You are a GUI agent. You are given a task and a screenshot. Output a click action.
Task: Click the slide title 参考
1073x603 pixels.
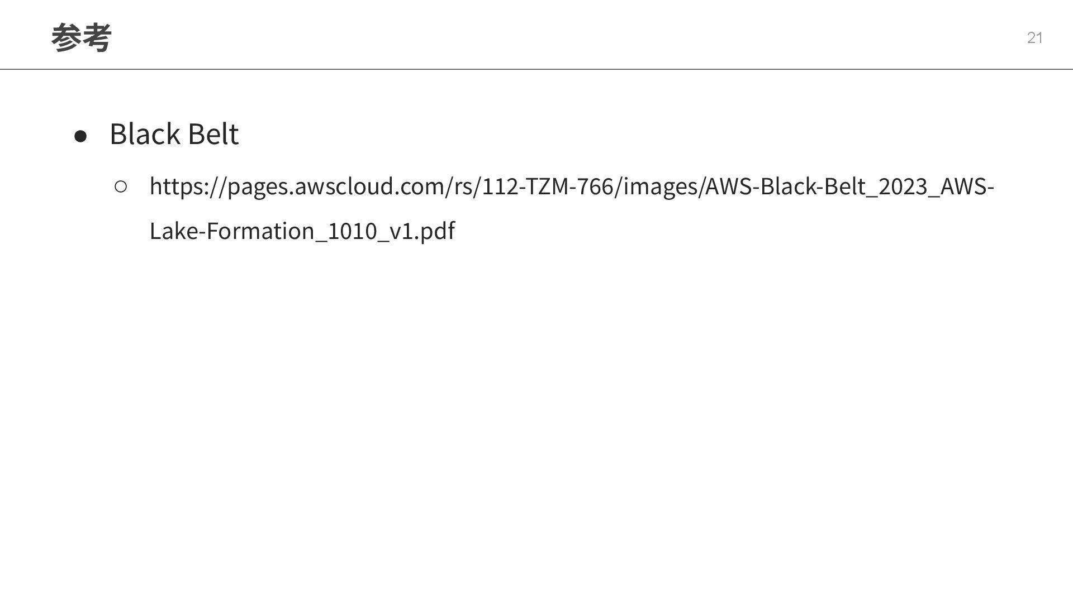click(81, 38)
